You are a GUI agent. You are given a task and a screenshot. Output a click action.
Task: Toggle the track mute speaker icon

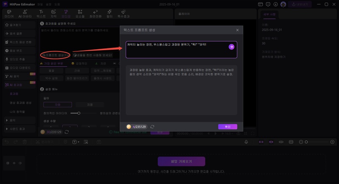coord(20,163)
